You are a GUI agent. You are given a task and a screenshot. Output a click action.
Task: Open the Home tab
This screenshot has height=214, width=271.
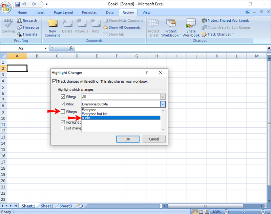coord(22,13)
